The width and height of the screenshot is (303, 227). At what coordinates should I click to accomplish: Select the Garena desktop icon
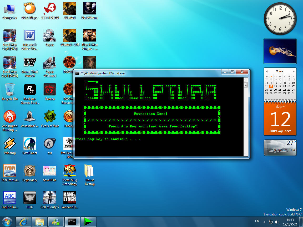[x=50, y=92]
